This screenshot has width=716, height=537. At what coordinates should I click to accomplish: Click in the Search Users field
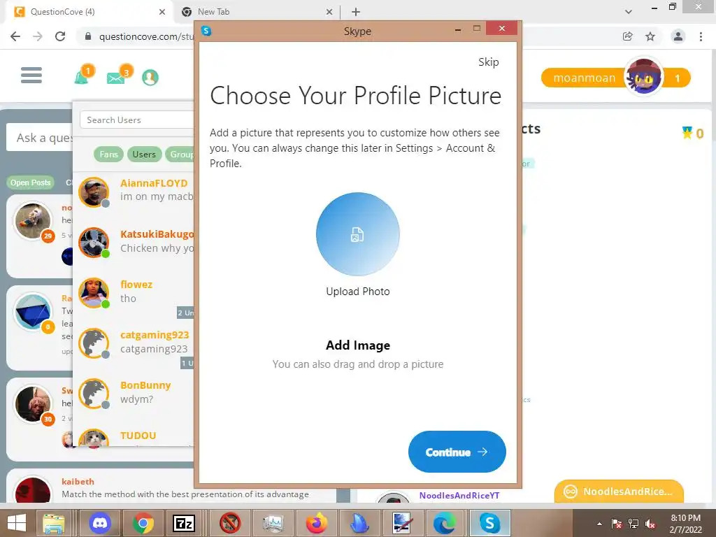tap(137, 120)
